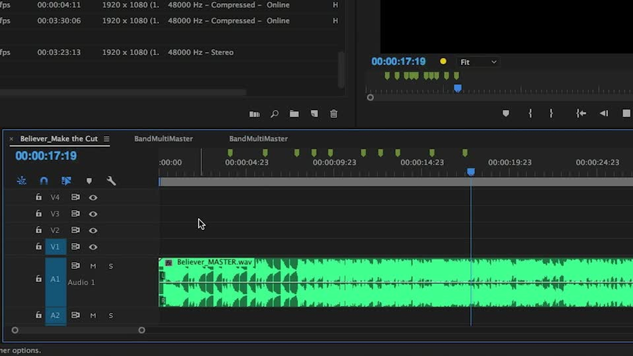Select A1 track target label
633x356 pixels.
pos(55,282)
